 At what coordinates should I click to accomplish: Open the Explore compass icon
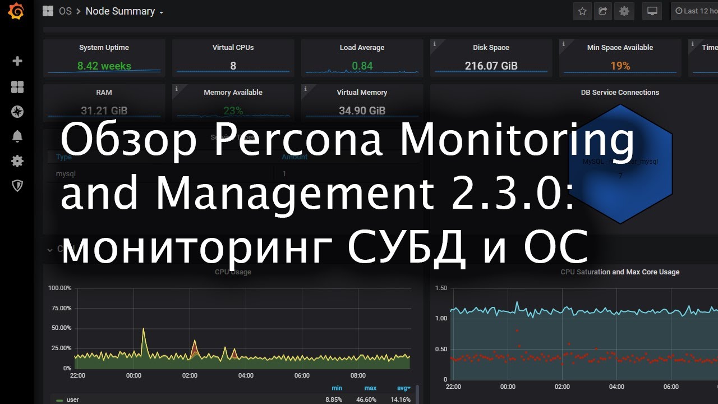tap(17, 112)
